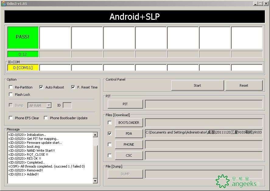Choose a PHONE modem file
This screenshot has width=270, height=191.
coord(129,144)
